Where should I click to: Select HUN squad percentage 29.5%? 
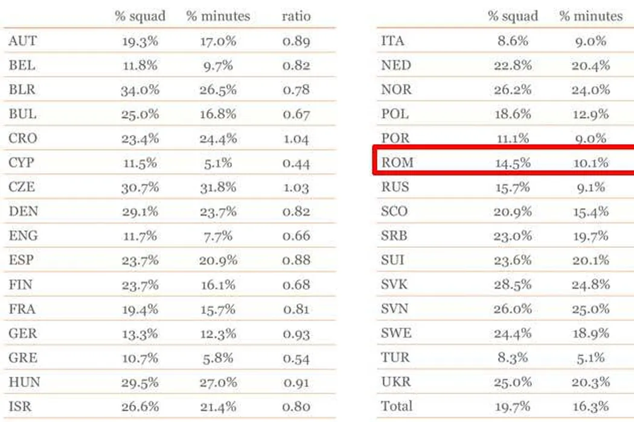tap(140, 382)
